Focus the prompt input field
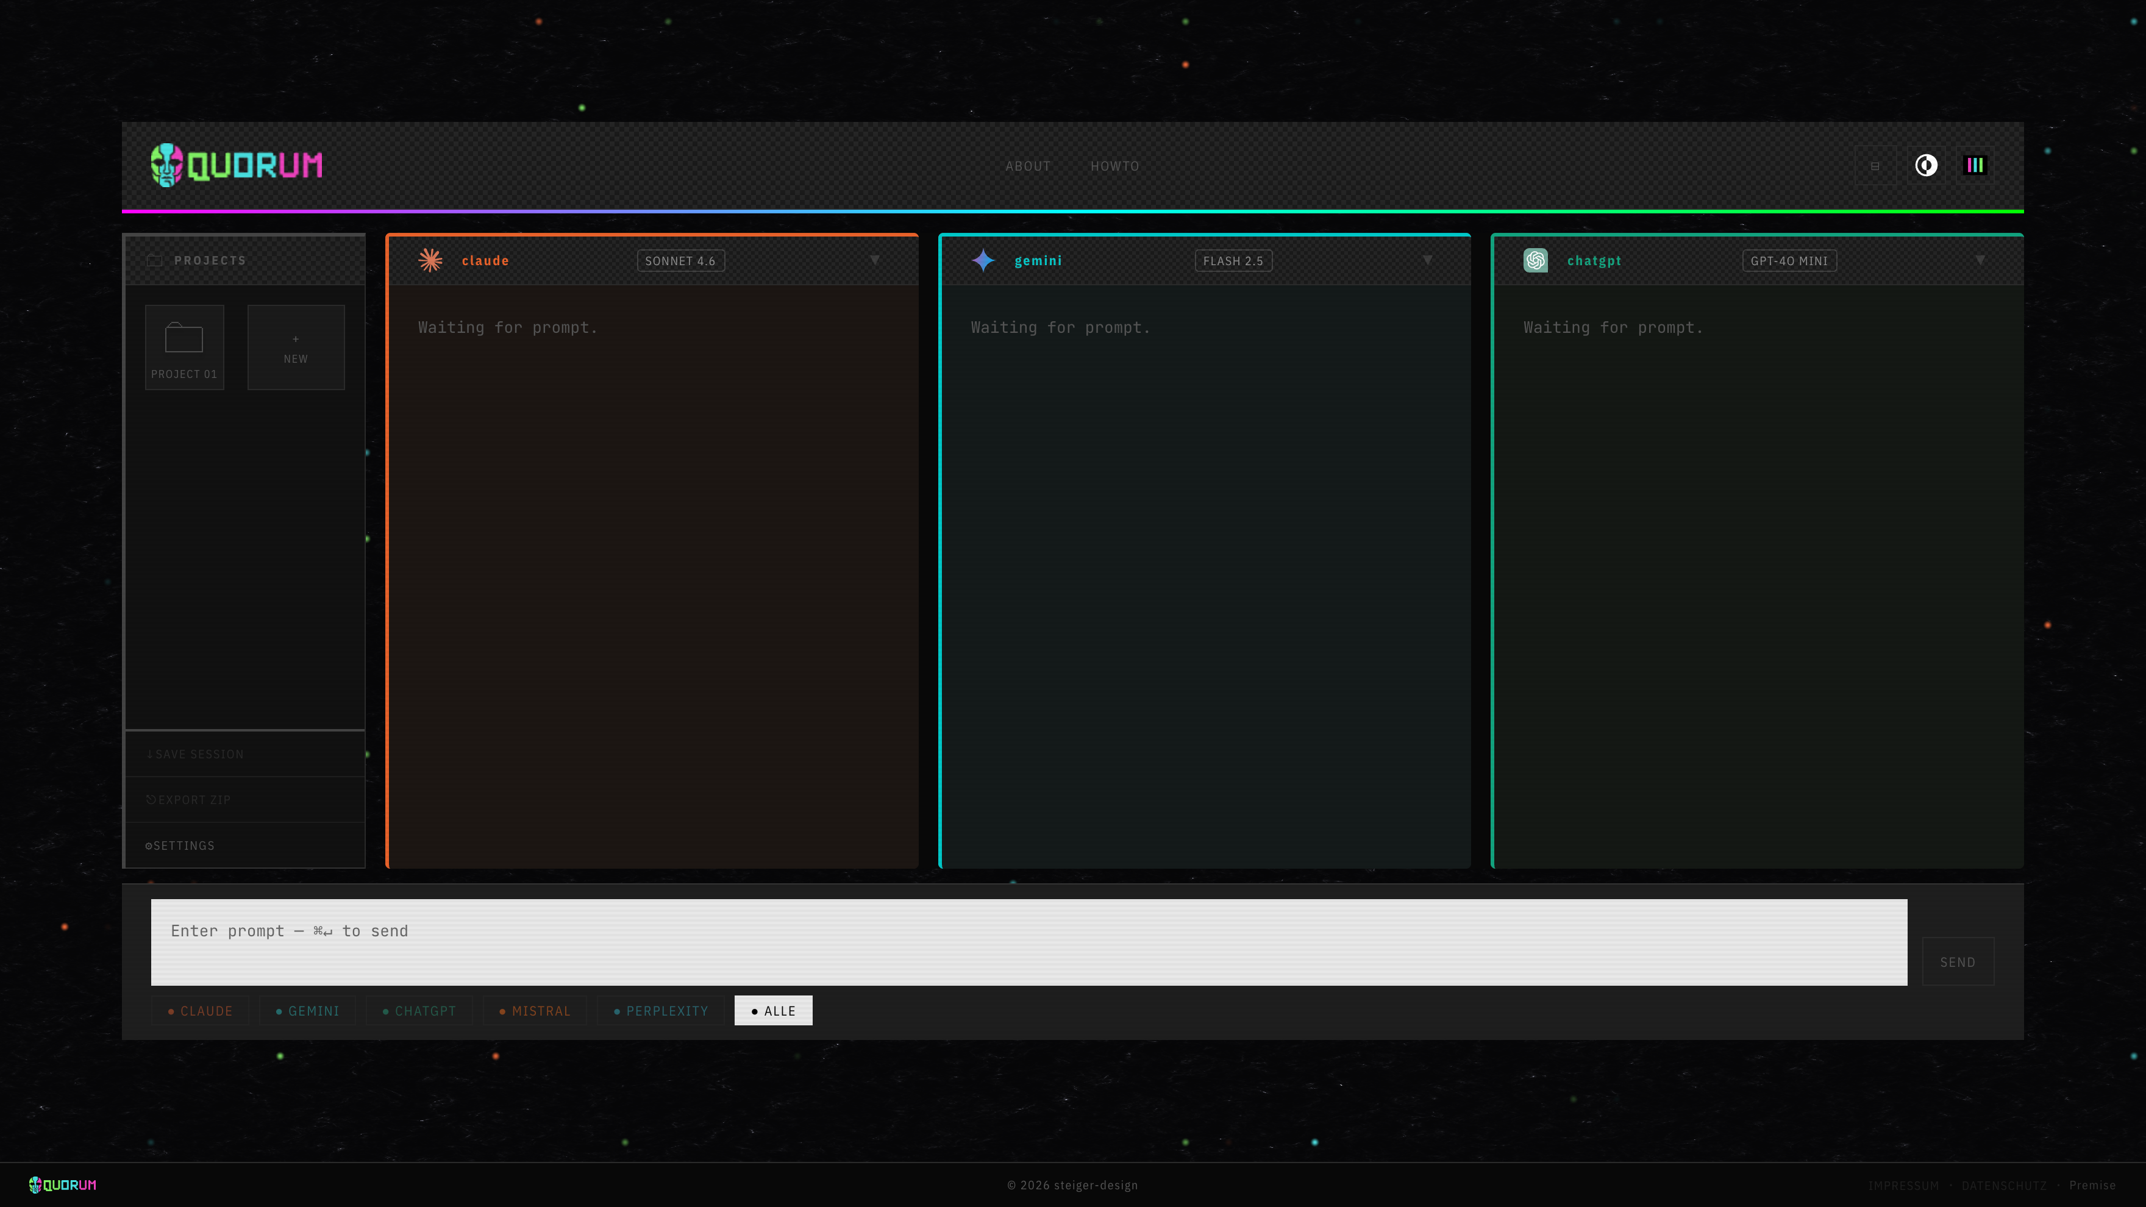Screen dimensions: 2146x1207 pyautogui.click(x=1029, y=942)
